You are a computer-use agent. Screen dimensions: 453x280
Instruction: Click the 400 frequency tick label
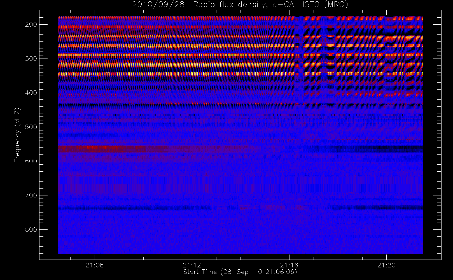31,93
